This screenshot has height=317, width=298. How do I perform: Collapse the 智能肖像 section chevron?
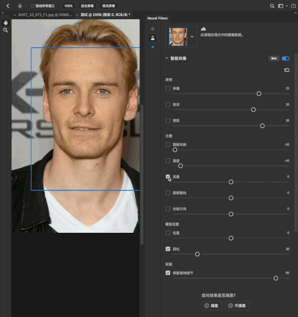pos(166,59)
